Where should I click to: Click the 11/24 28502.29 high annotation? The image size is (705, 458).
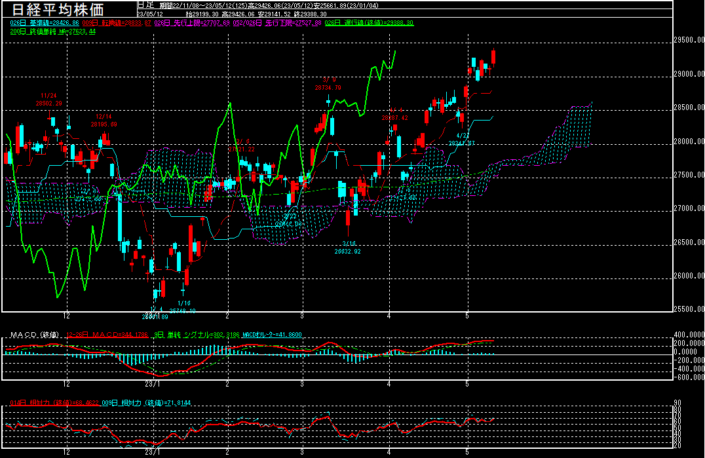click(49, 100)
